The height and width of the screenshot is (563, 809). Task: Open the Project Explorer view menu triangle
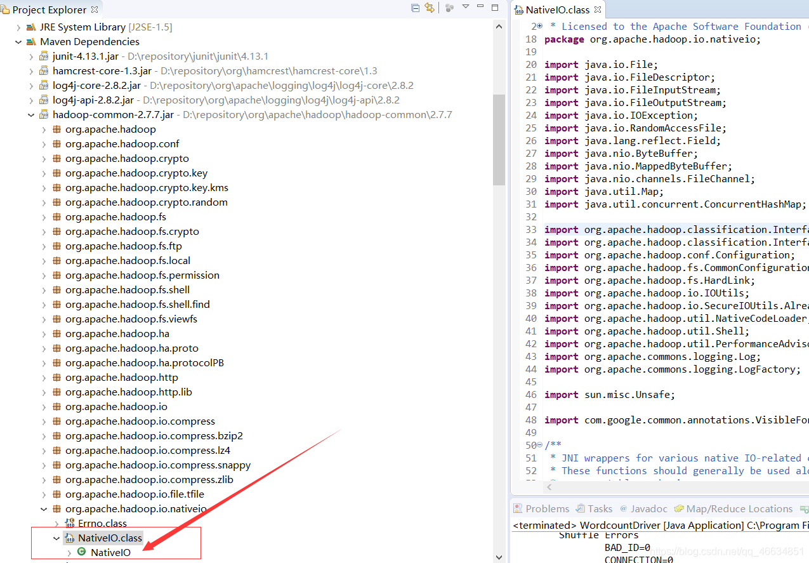pos(465,7)
